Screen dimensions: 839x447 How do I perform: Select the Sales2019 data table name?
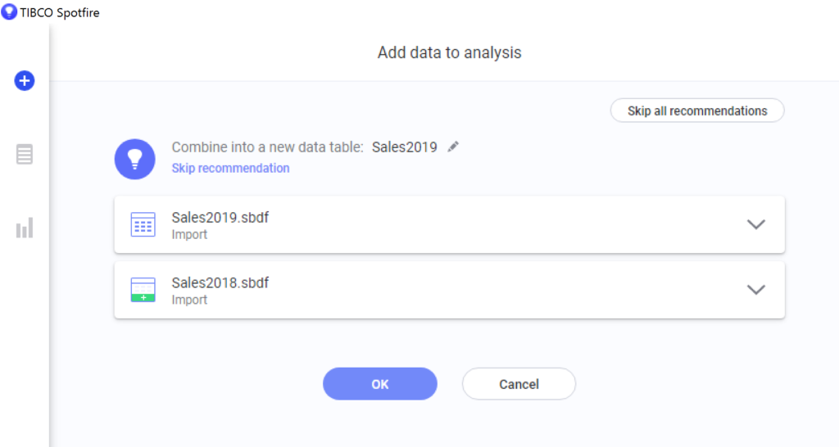coord(405,147)
